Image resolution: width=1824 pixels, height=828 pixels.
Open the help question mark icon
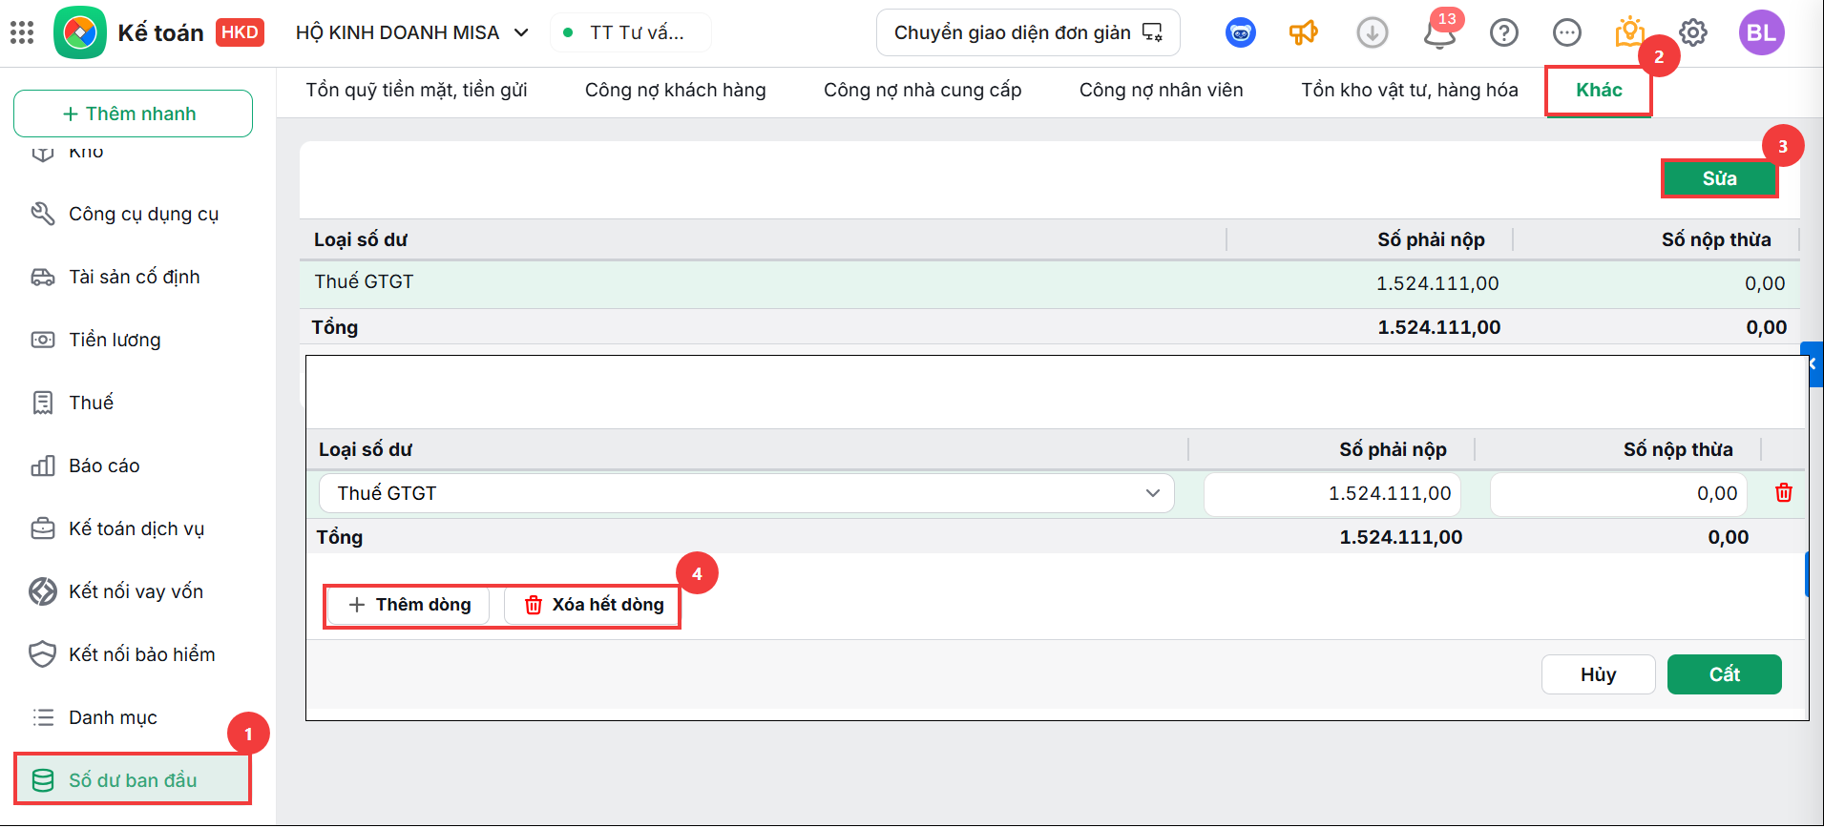coord(1504,32)
